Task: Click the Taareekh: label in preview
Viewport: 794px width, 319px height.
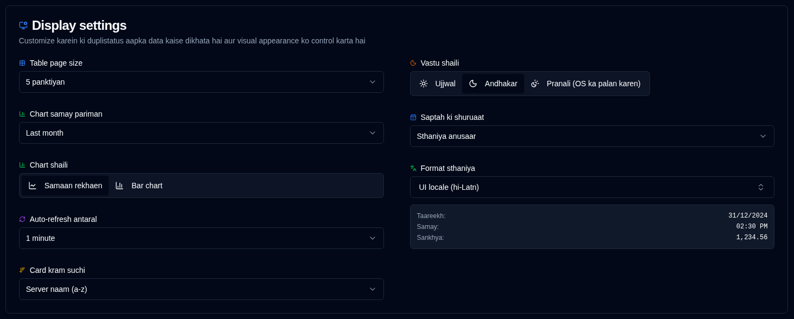Action: (431, 216)
